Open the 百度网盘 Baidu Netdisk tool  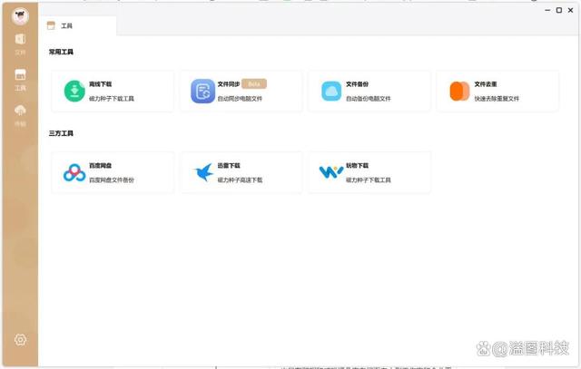tap(113, 172)
